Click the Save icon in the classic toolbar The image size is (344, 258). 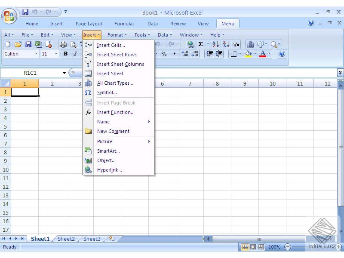(28, 45)
